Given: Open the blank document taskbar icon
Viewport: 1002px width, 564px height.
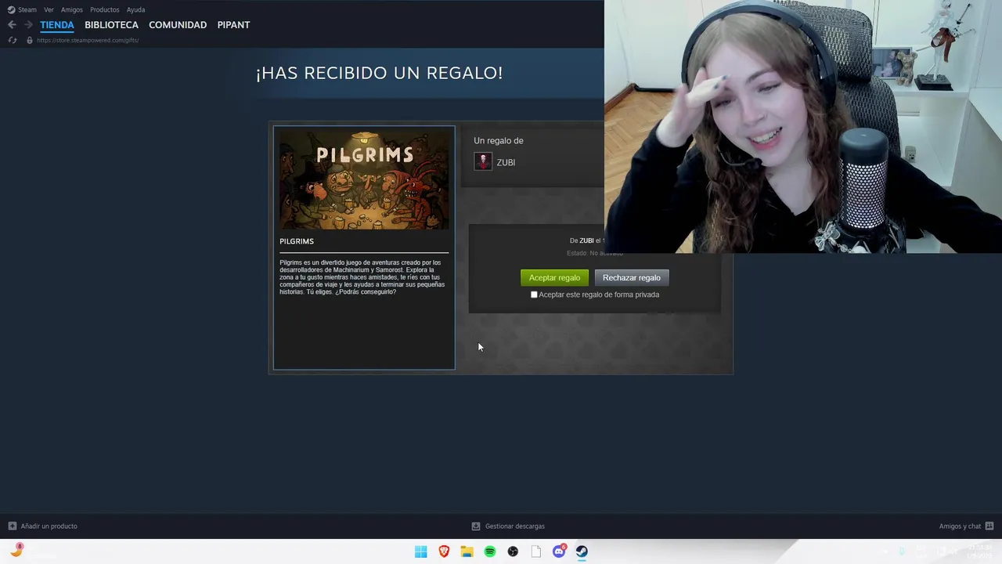Looking at the screenshot, I should tap(536, 551).
